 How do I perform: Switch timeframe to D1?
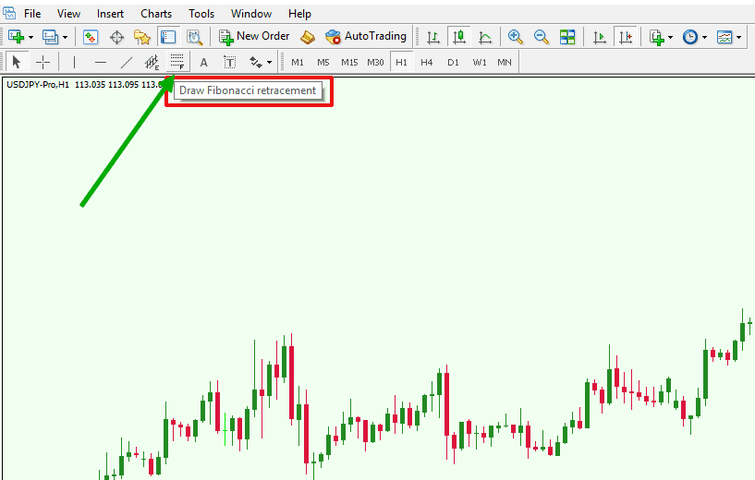(x=453, y=63)
